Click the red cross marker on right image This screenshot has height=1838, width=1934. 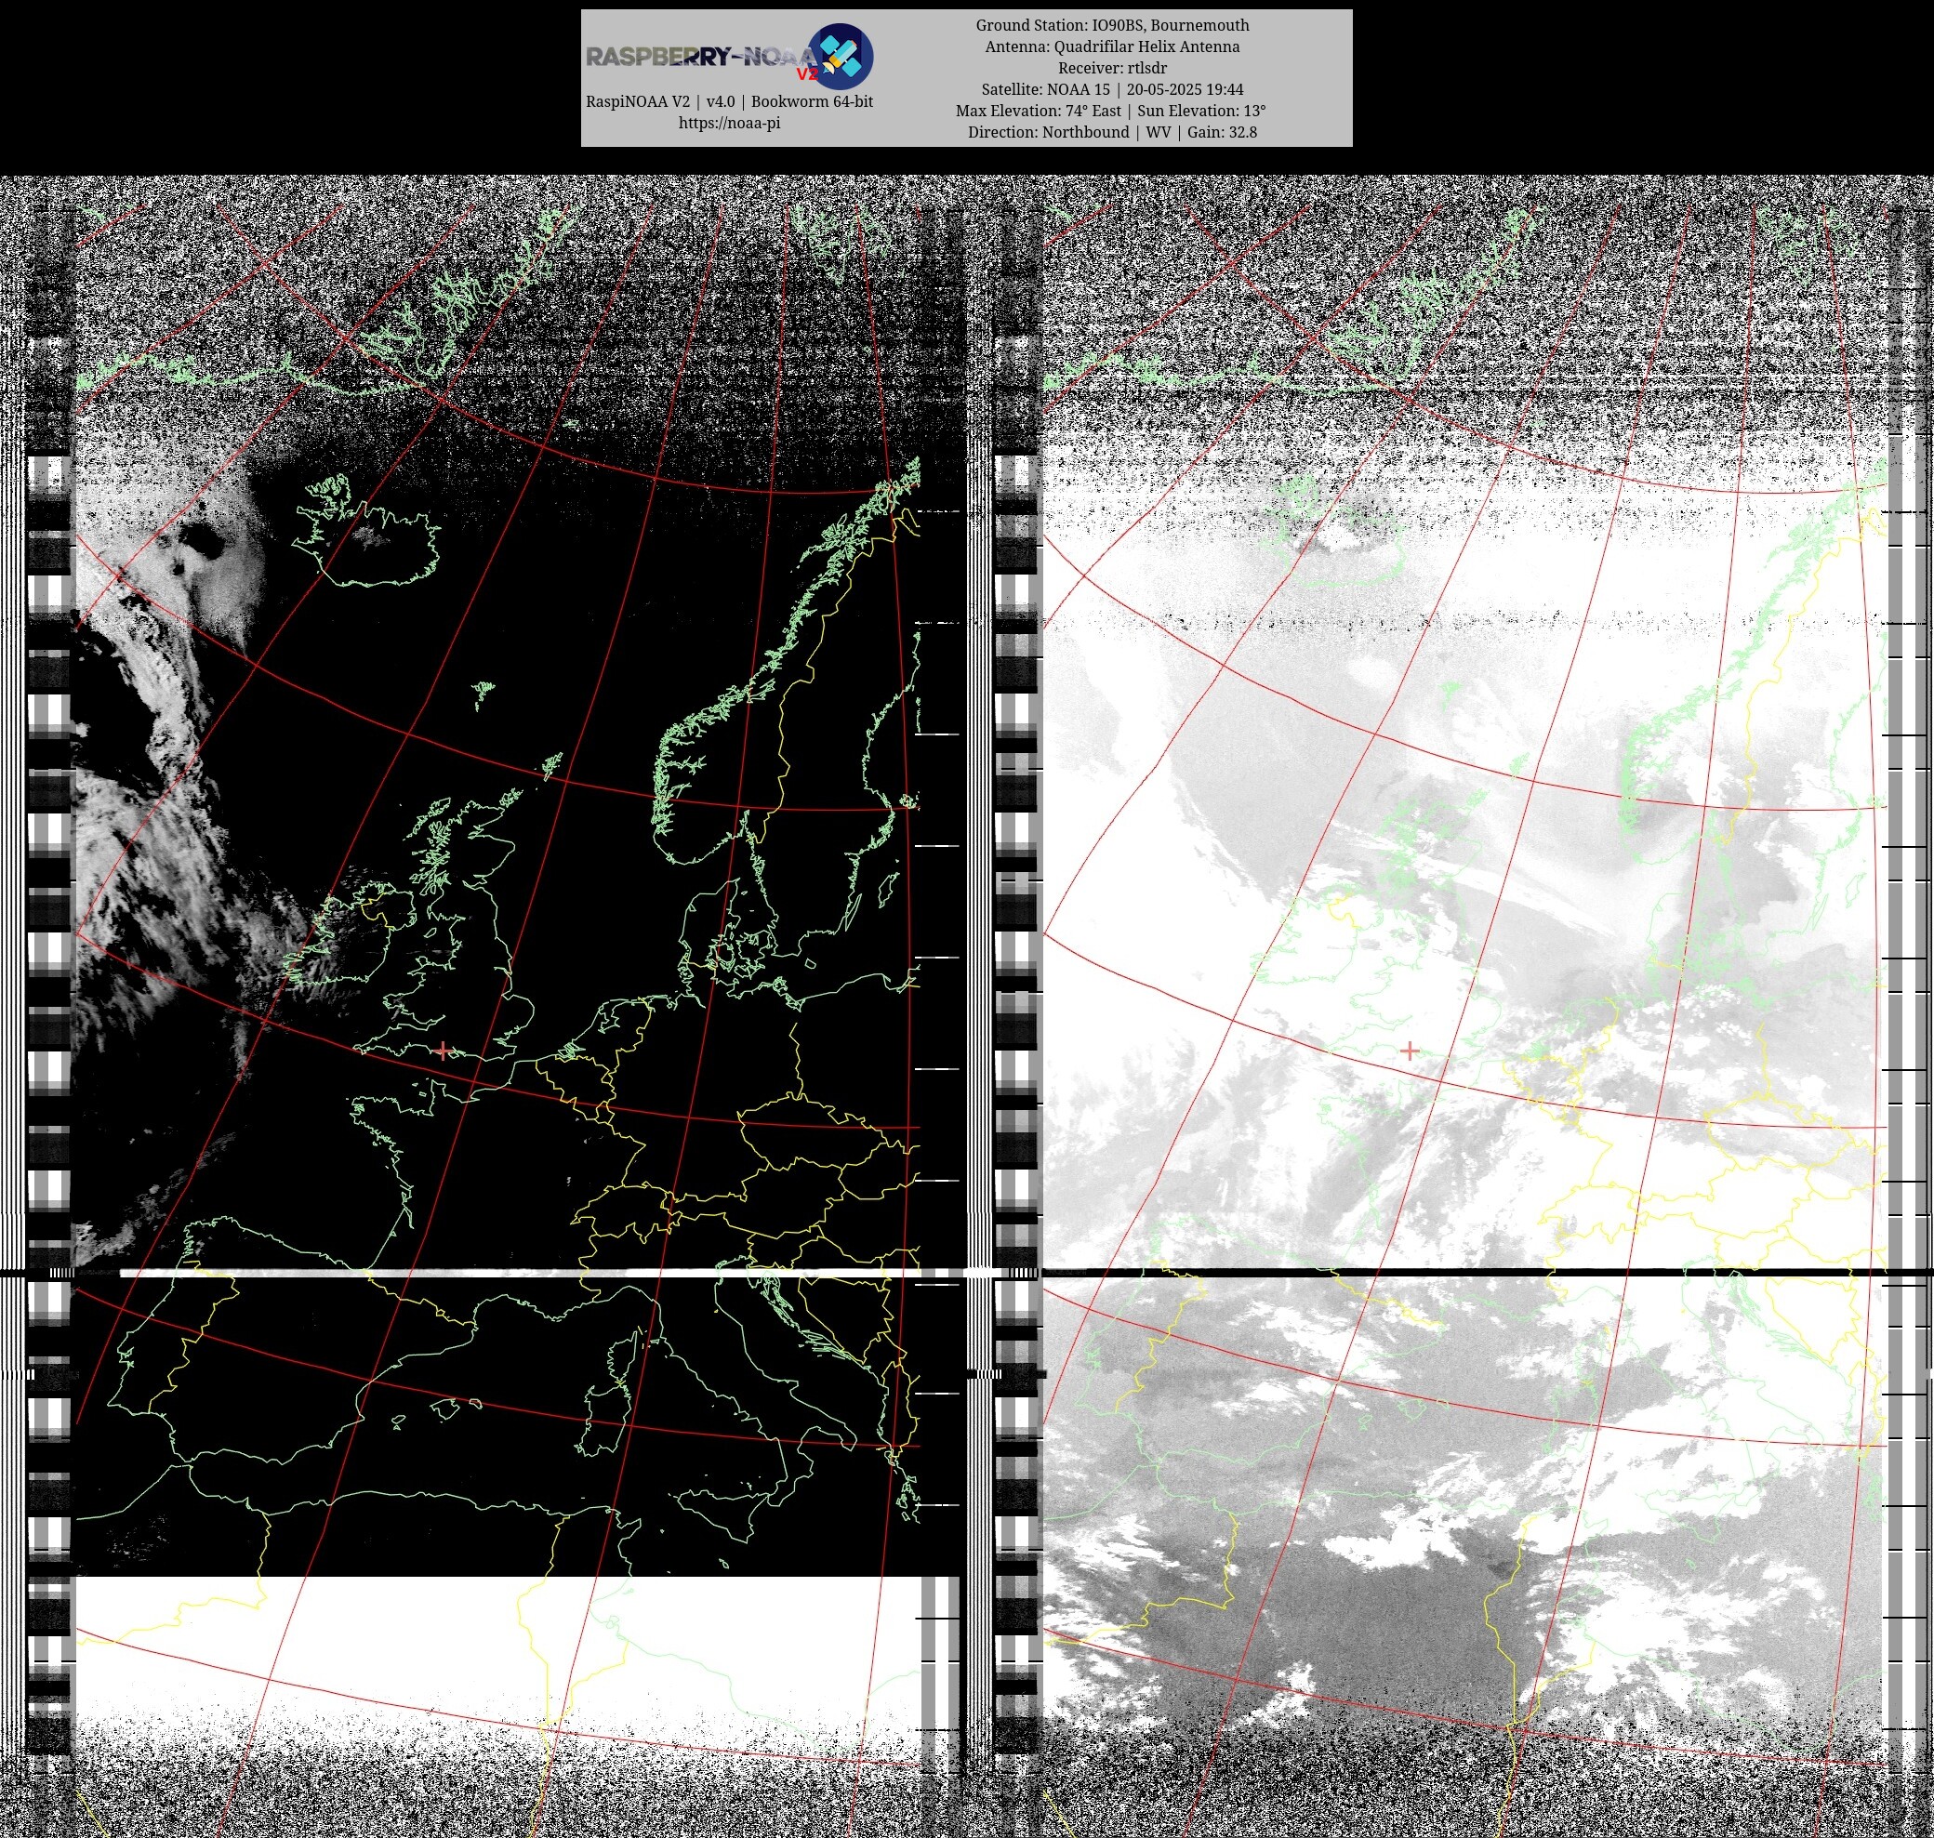[x=1409, y=1051]
